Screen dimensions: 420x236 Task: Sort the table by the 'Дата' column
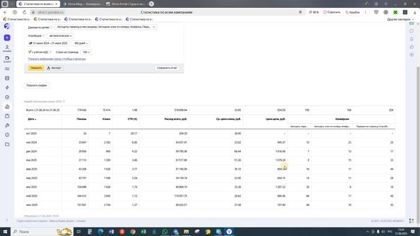(32, 119)
